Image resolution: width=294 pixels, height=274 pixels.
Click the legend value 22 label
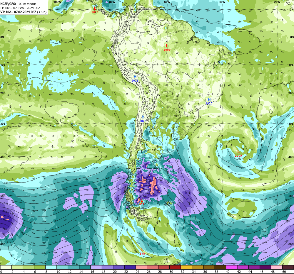click(x=126, y=272)
